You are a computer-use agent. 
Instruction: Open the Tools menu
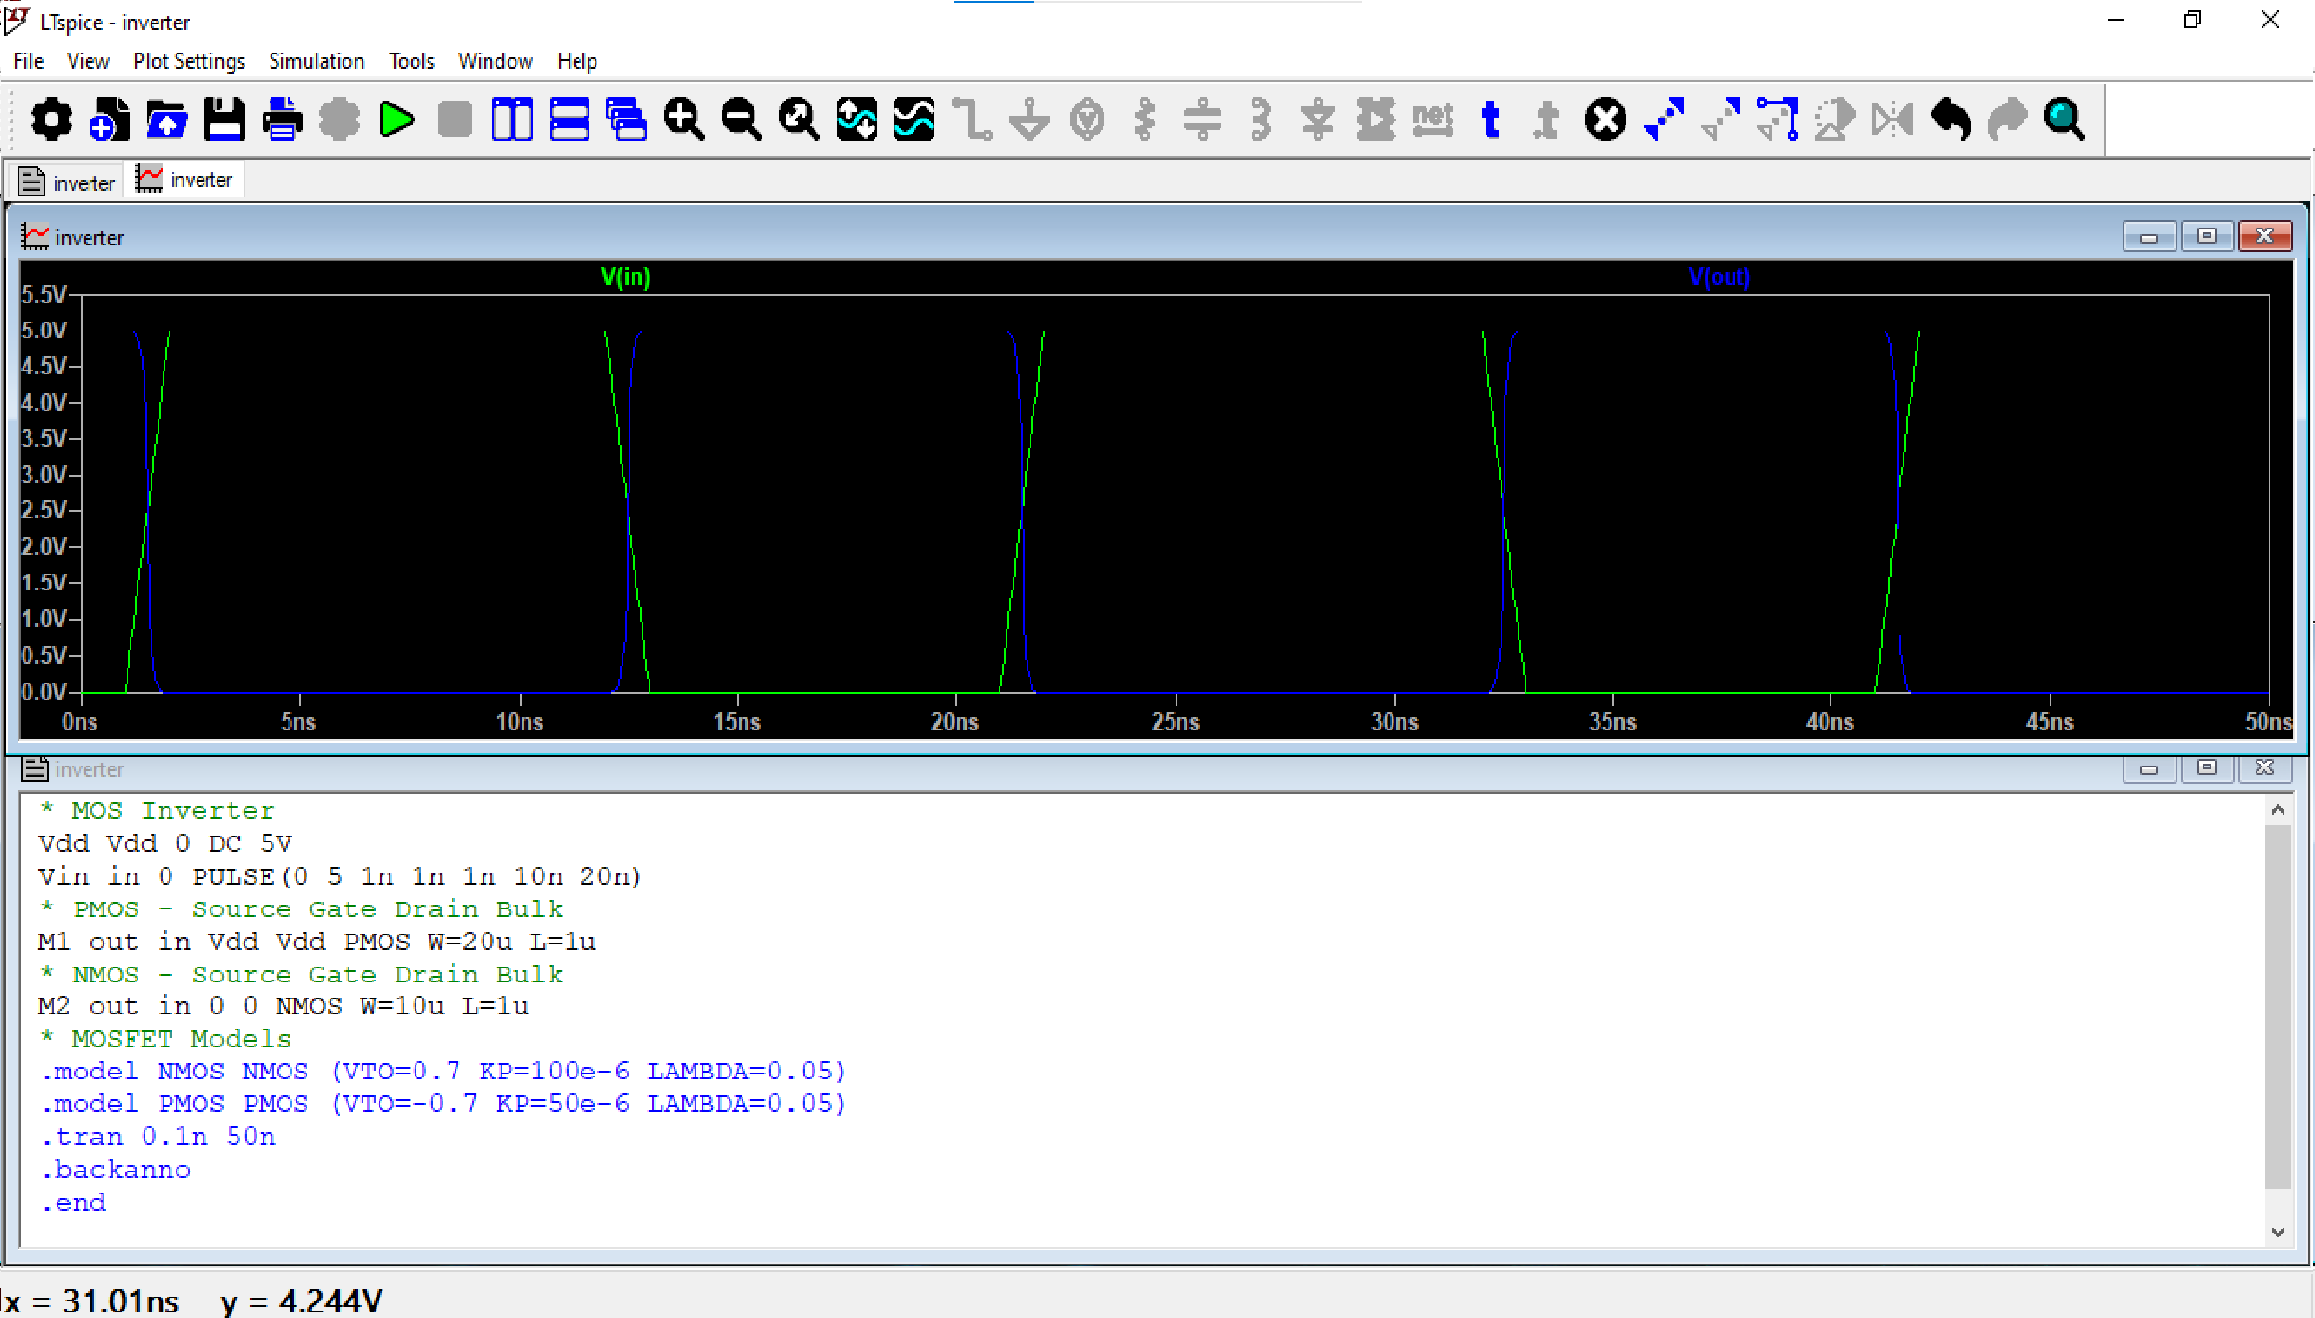[x=412, y=61]
